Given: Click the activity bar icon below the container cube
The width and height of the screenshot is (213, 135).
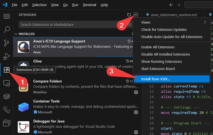Looking at the screenshot, I should tap(7, 110).
